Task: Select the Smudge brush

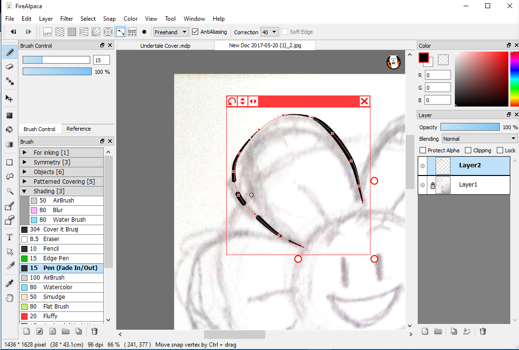Action: coord(62,297)
